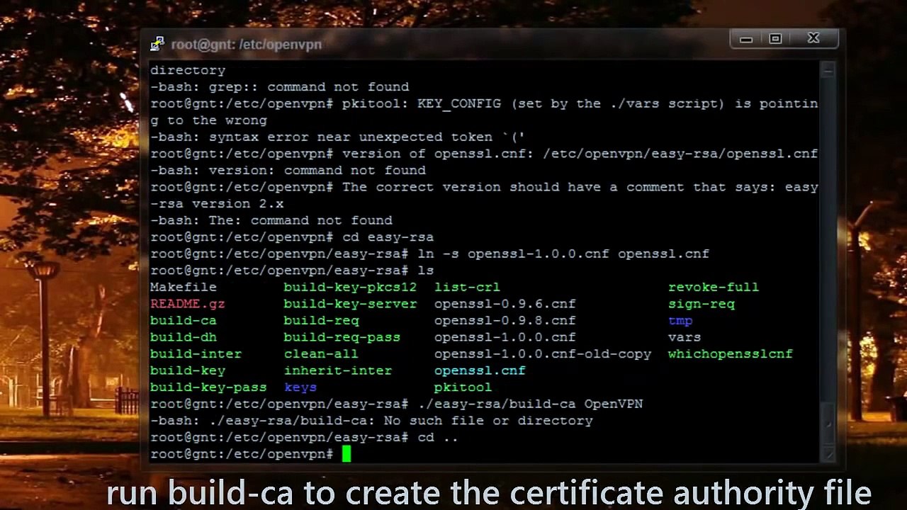Maximize the PuTTY terminal window
Image resolution: width=907 pixels, height=510 pixels.
point(775,40)
